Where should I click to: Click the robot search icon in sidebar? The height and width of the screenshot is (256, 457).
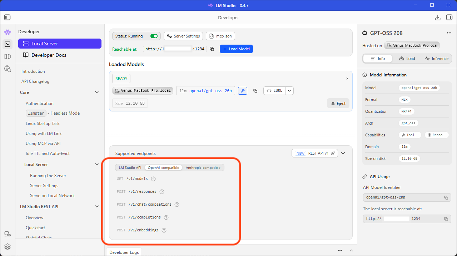(x=8, y=69)
